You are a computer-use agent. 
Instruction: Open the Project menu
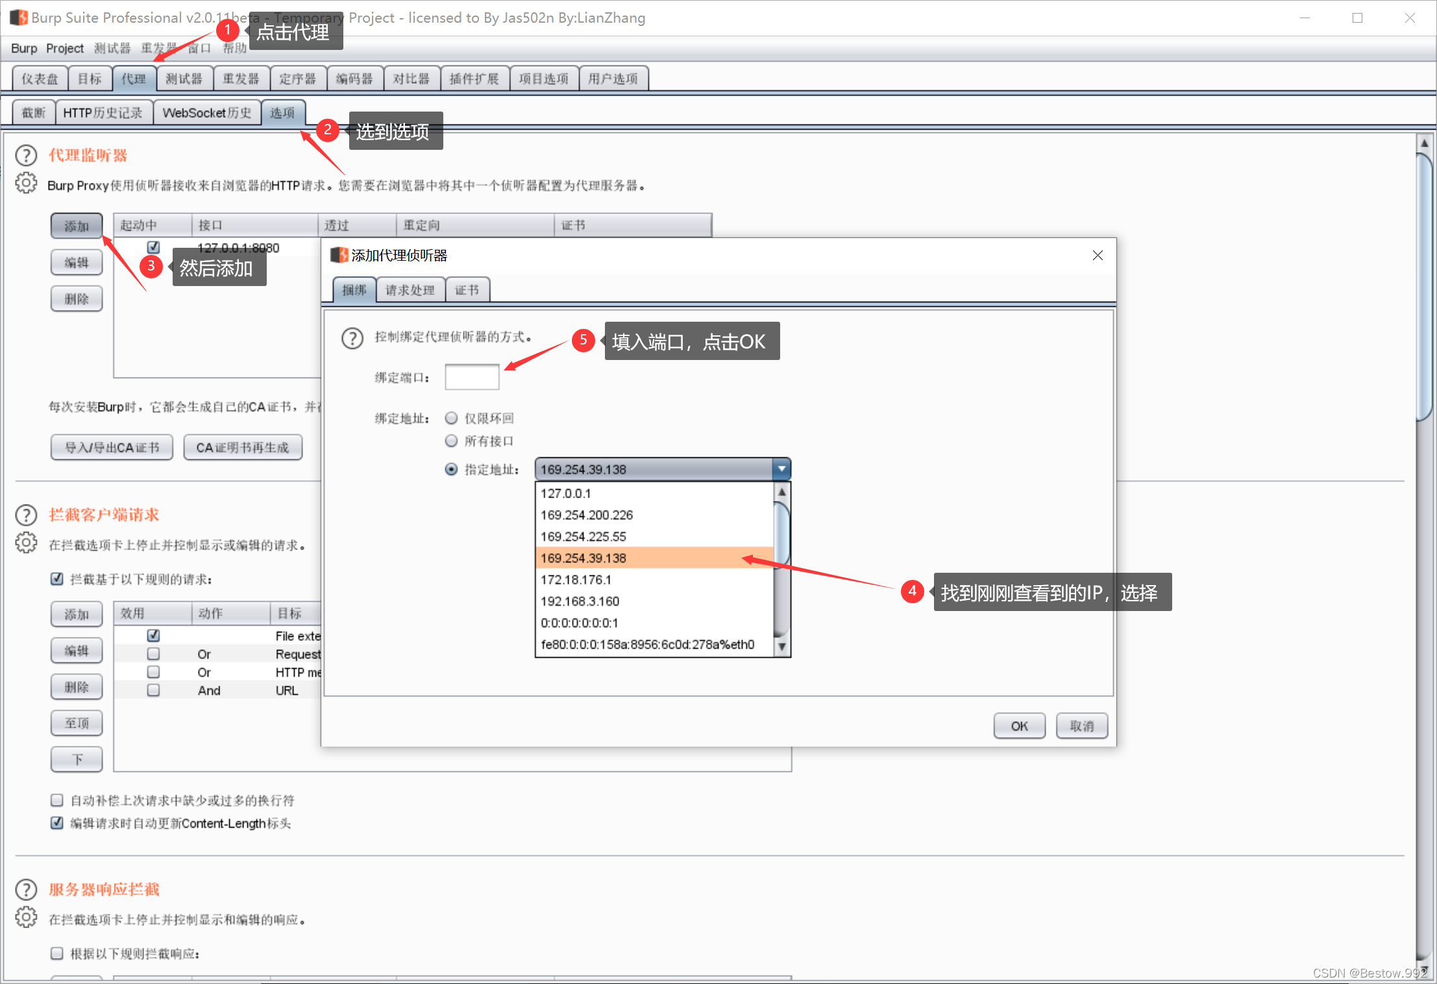pos(65,49)
